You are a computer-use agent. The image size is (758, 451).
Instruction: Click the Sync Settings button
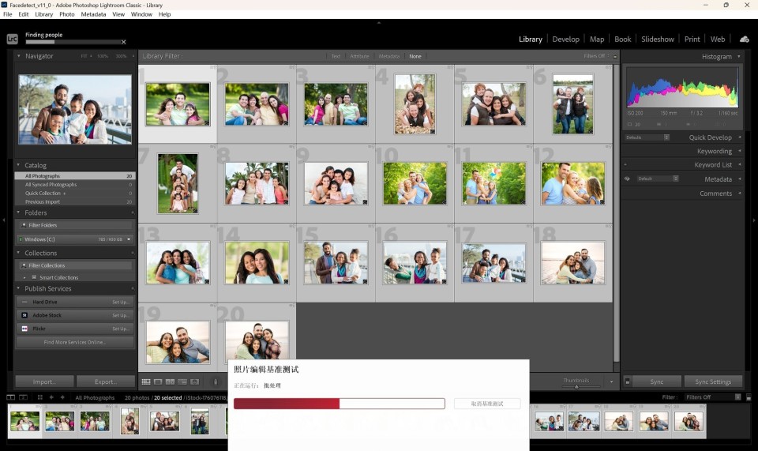713,381
